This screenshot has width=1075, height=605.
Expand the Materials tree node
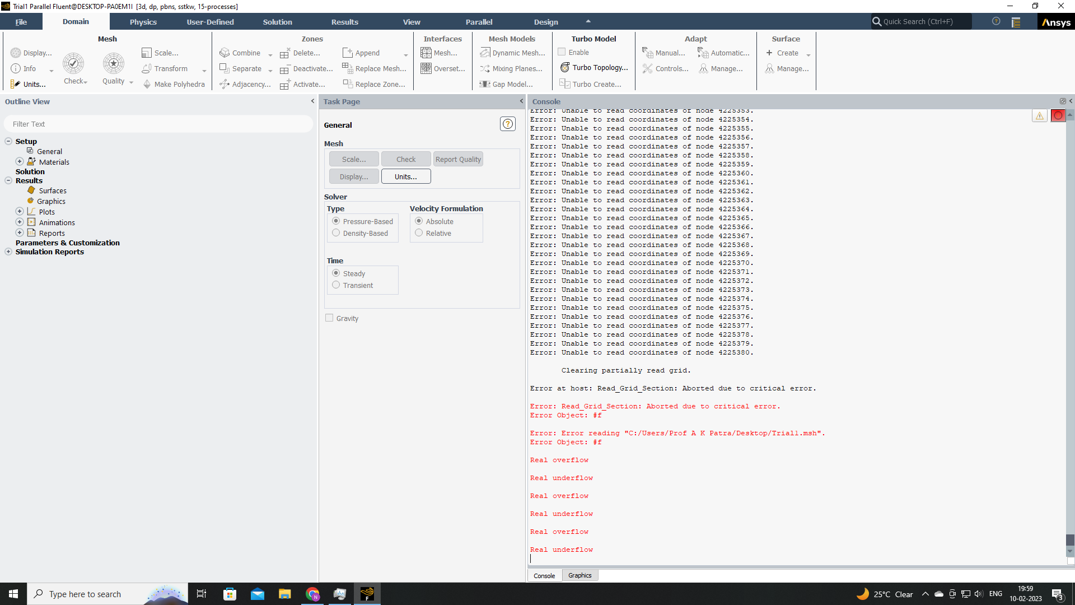20,161
